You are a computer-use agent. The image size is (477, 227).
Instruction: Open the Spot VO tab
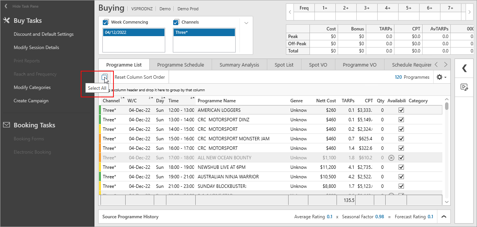coord(318,65)
